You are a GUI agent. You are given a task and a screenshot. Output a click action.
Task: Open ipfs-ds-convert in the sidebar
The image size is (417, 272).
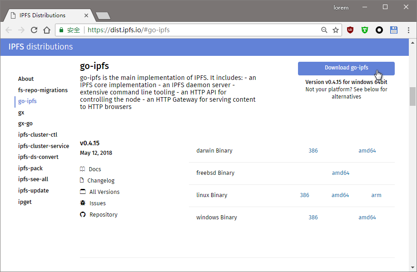point(38,157)
